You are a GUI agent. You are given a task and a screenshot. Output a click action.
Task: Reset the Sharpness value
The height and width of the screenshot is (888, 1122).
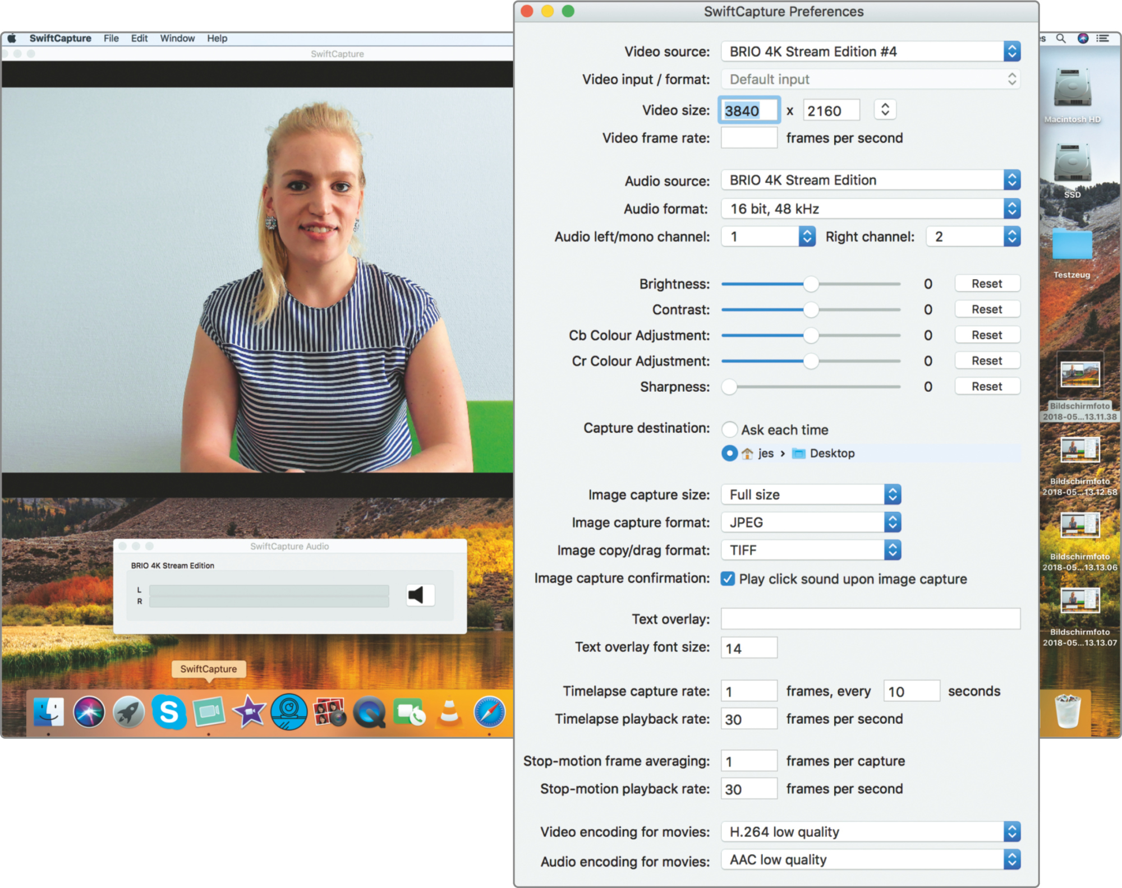[x=987, y=387]
